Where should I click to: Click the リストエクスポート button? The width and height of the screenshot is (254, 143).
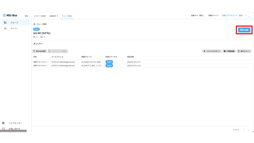point(212,51)
